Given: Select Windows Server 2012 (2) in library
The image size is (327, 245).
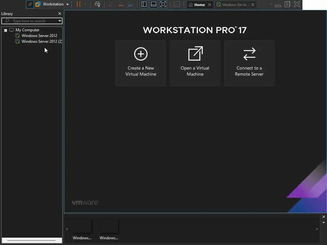Looking at the screenshot, I should (42, 41).
